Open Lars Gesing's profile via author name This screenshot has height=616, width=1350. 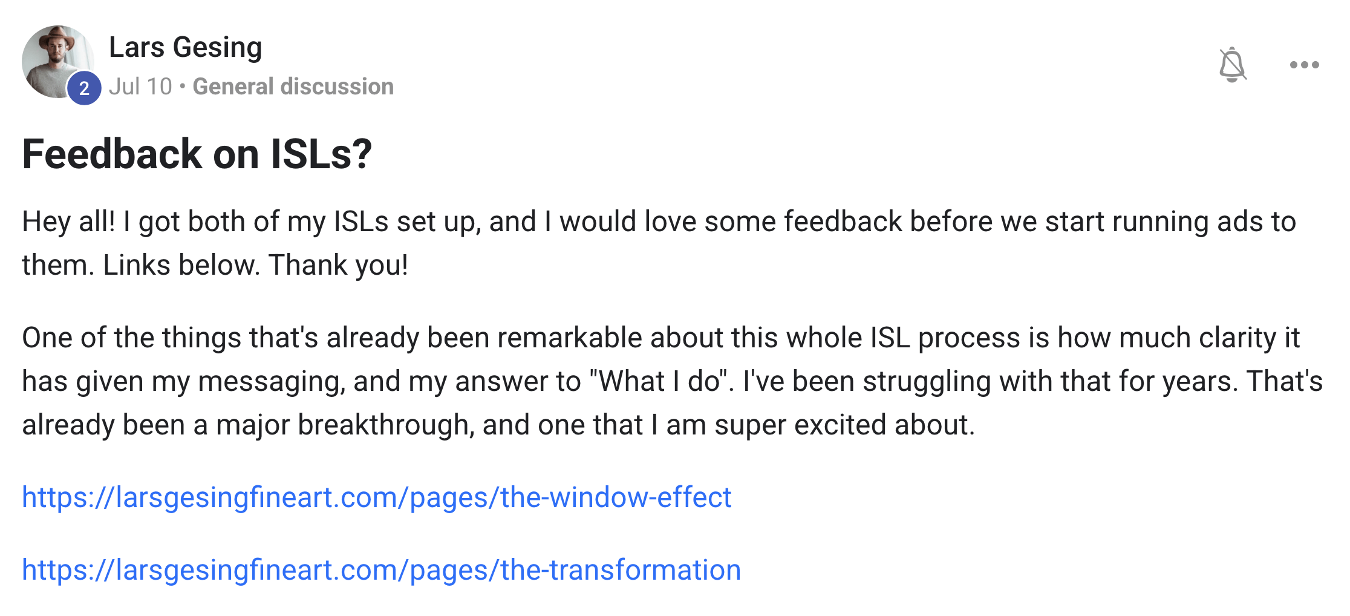point(185,47)
